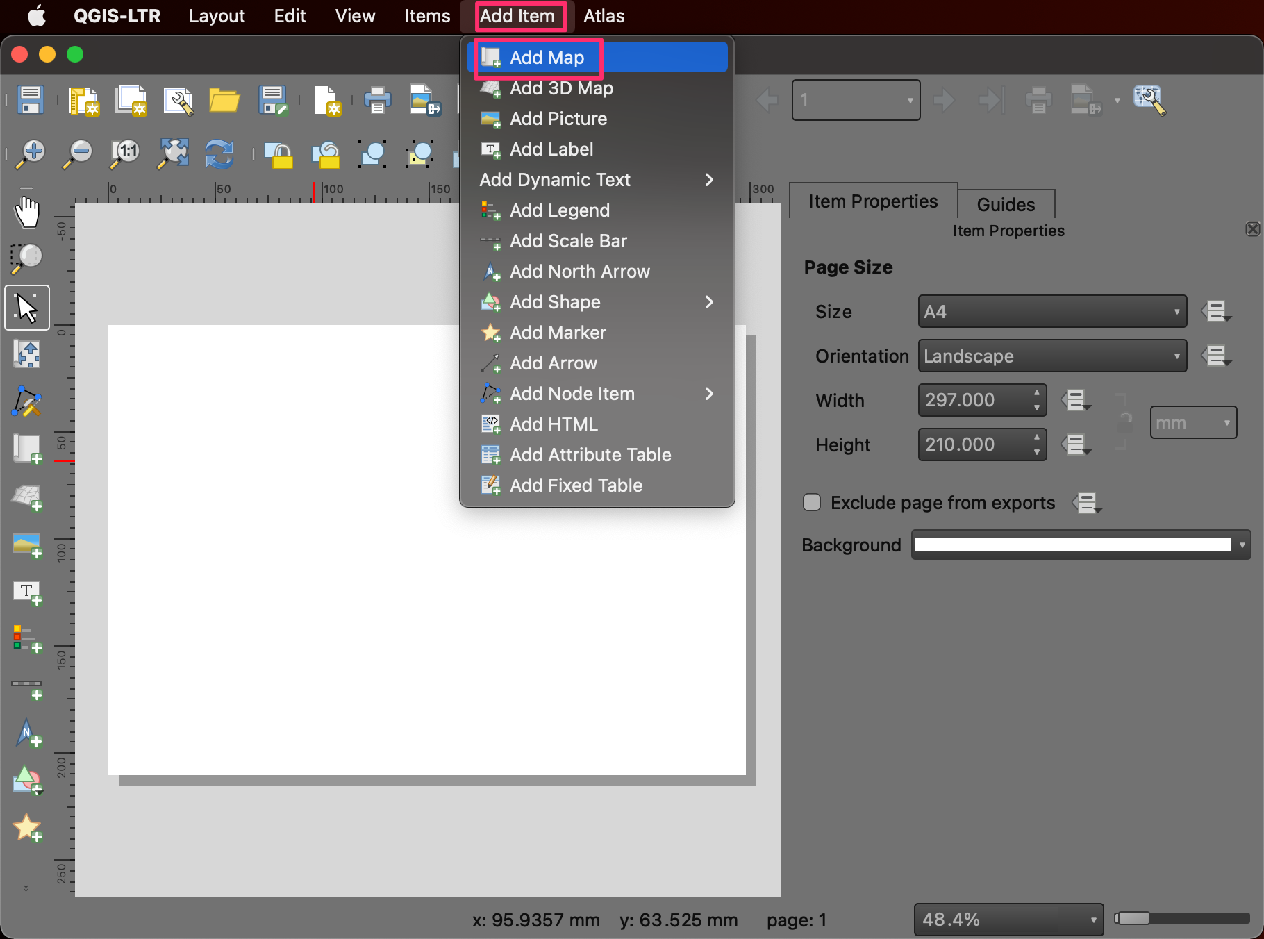Expand the Add Shape submenu

[597, 302]
